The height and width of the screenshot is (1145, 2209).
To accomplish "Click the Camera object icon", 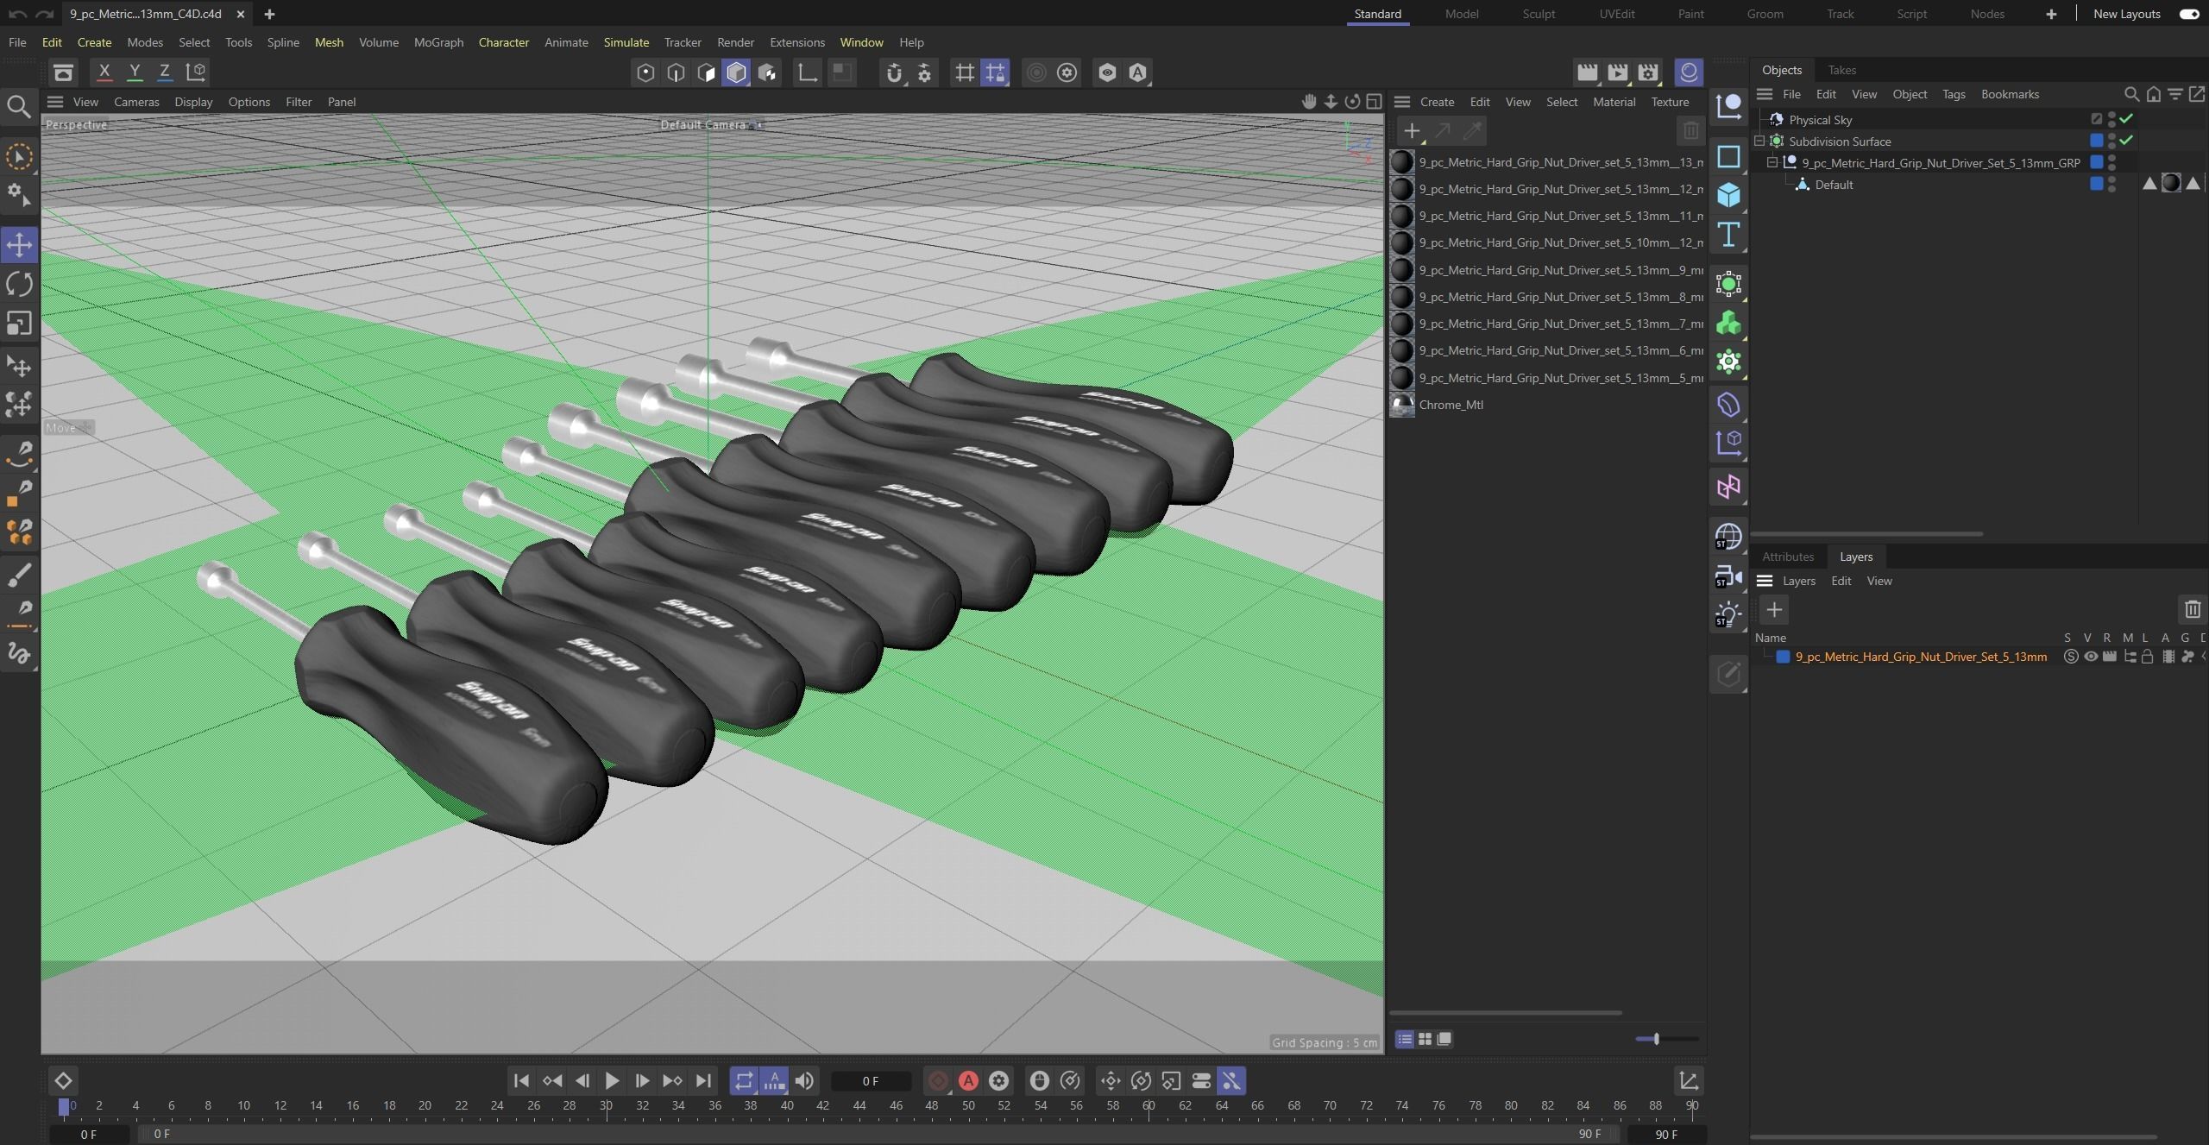I will pyautogui.click(x=1727, y=576).
